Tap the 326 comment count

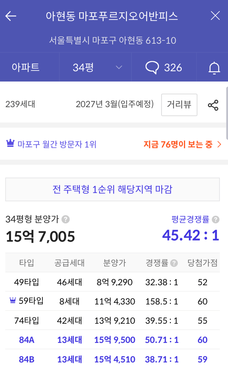173,68
